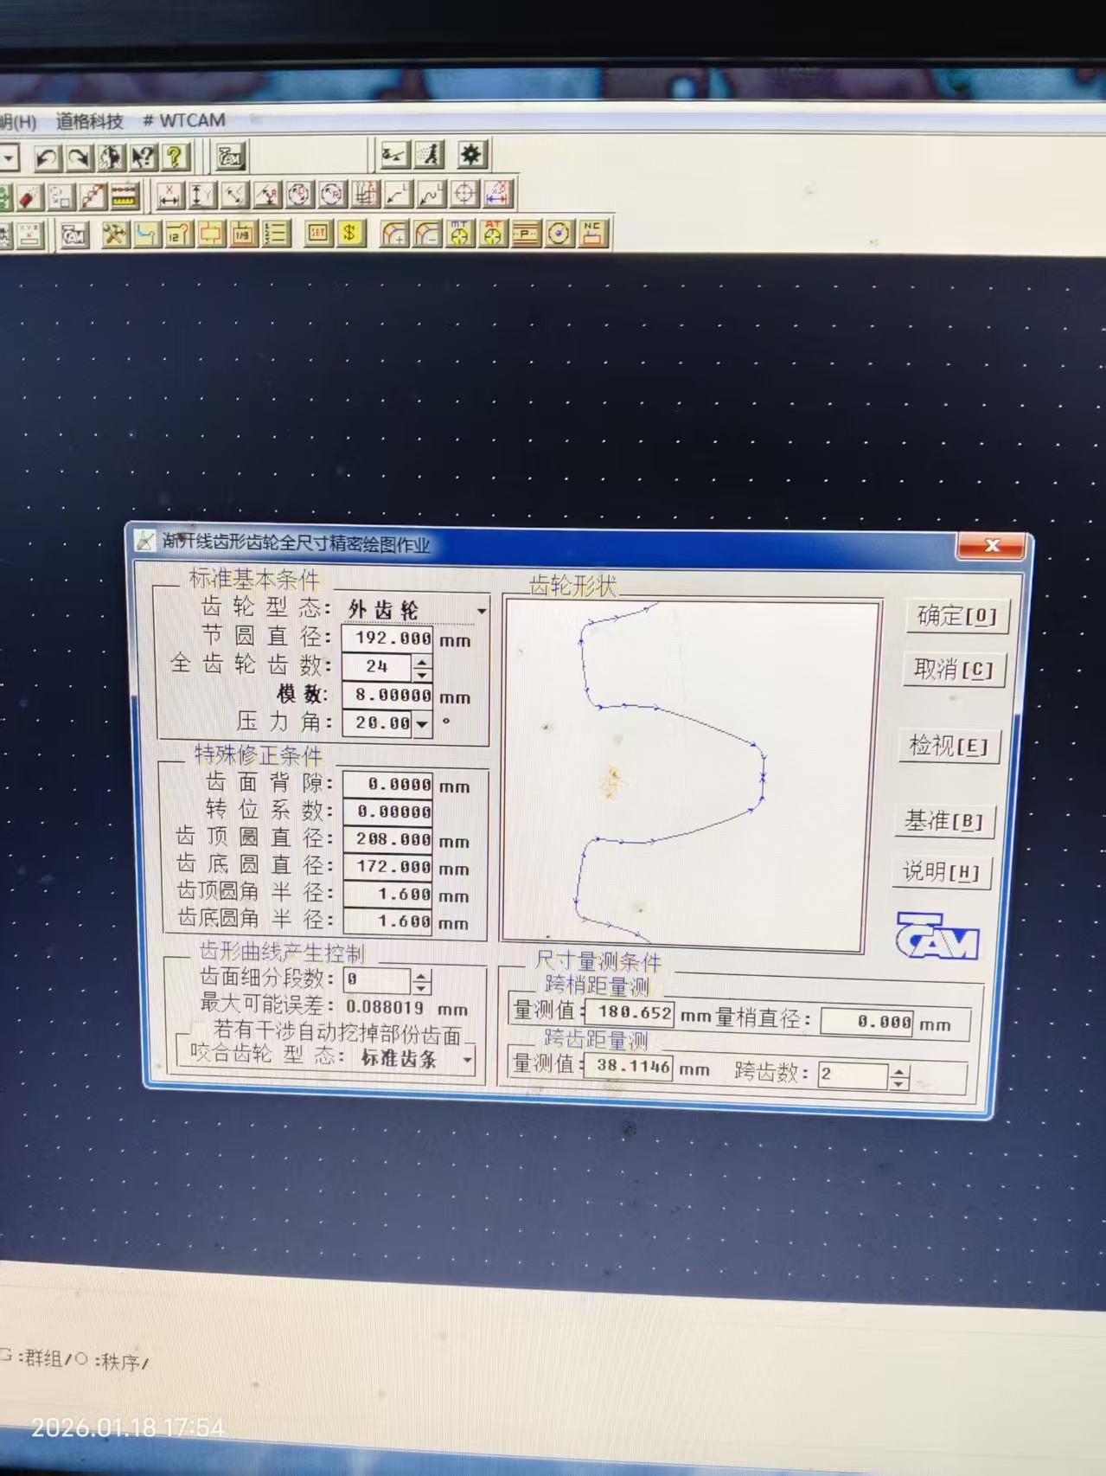Click the 最大可能误差 value 0.088019
This screenshot has height=1476, width=1106.
pos(385,1006)
